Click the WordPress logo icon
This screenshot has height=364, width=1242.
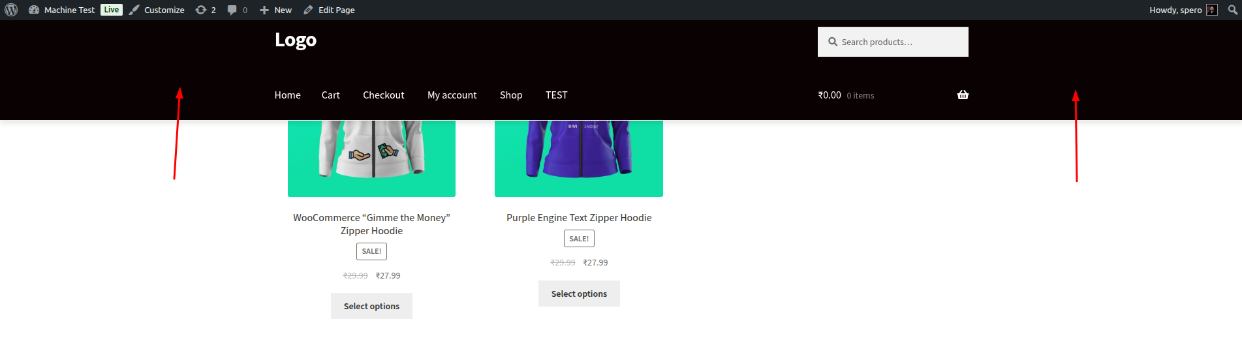[11, 10]
